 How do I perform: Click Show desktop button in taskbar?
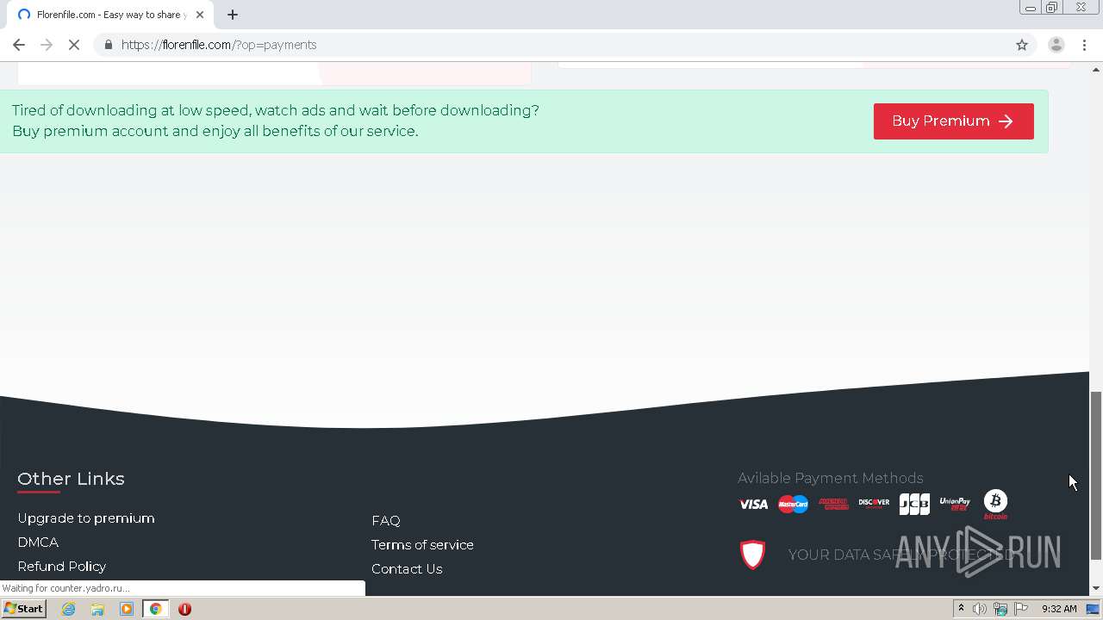click(1094, 609)
